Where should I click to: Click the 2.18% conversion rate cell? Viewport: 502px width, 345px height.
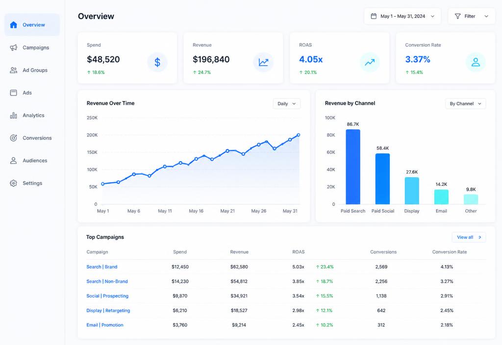click(447, 325)
